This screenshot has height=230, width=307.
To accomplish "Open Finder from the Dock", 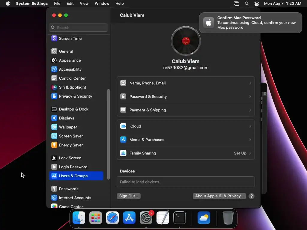I will coord(79,218).
